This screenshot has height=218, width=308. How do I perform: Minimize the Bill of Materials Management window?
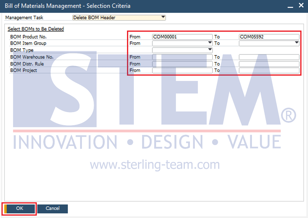(290, 6)
